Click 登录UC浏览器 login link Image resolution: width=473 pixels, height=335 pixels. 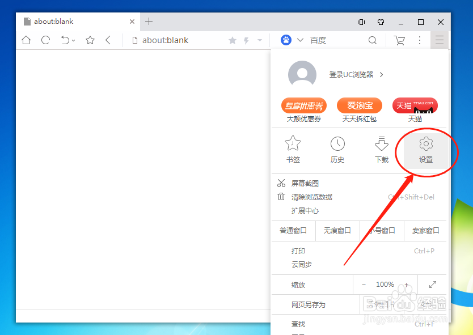click(x=356, y=74)
